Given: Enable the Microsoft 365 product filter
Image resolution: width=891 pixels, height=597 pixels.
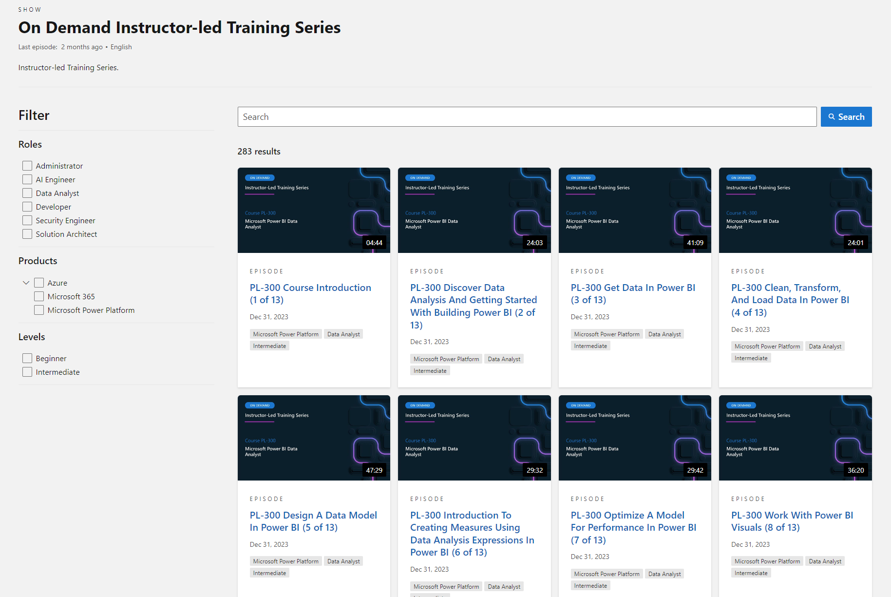Looking at the screenshot, I should (x=39, y=296).
